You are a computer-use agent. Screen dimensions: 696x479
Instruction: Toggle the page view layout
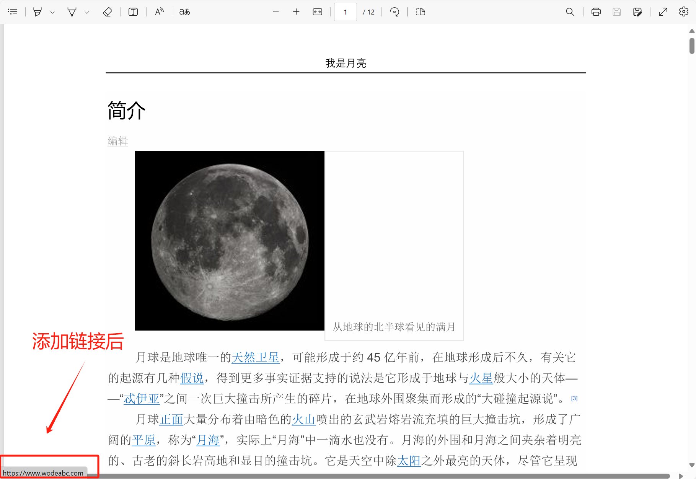coord(420,12)
